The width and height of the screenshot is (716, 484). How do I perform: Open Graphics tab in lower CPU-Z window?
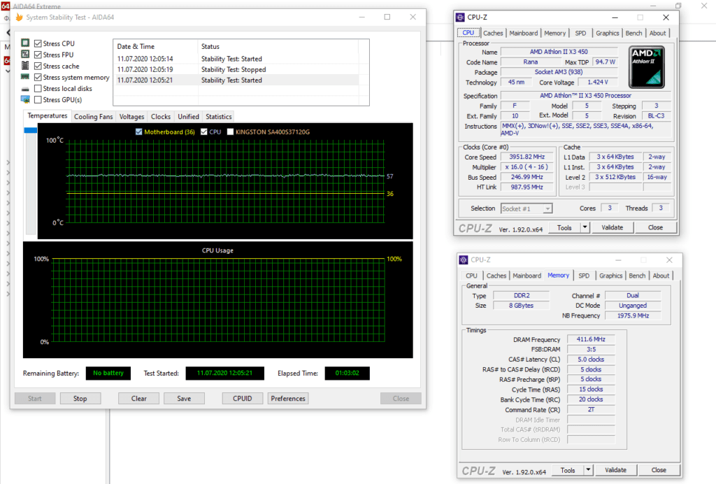[x=610, y=276]
